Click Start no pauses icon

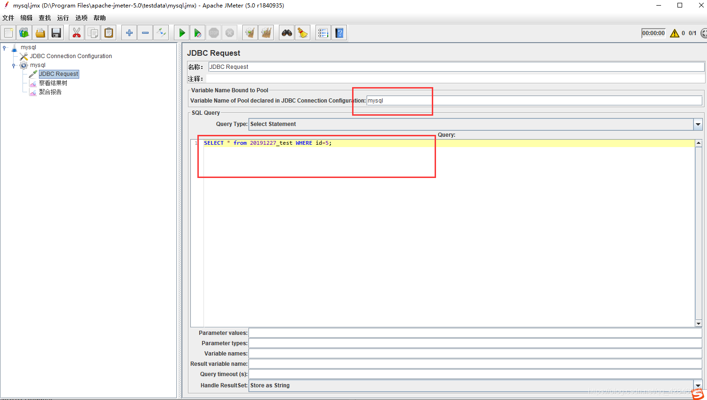[x=198, y=33]
